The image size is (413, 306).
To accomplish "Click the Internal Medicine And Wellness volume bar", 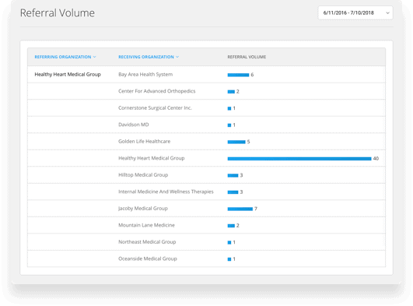I will (x=233, y=192).
